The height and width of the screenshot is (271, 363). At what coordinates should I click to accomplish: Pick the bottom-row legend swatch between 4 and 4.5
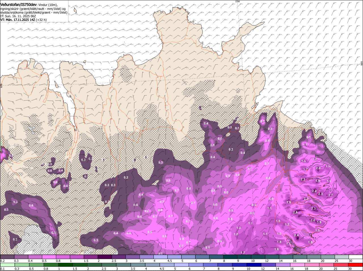pos(153,265)
